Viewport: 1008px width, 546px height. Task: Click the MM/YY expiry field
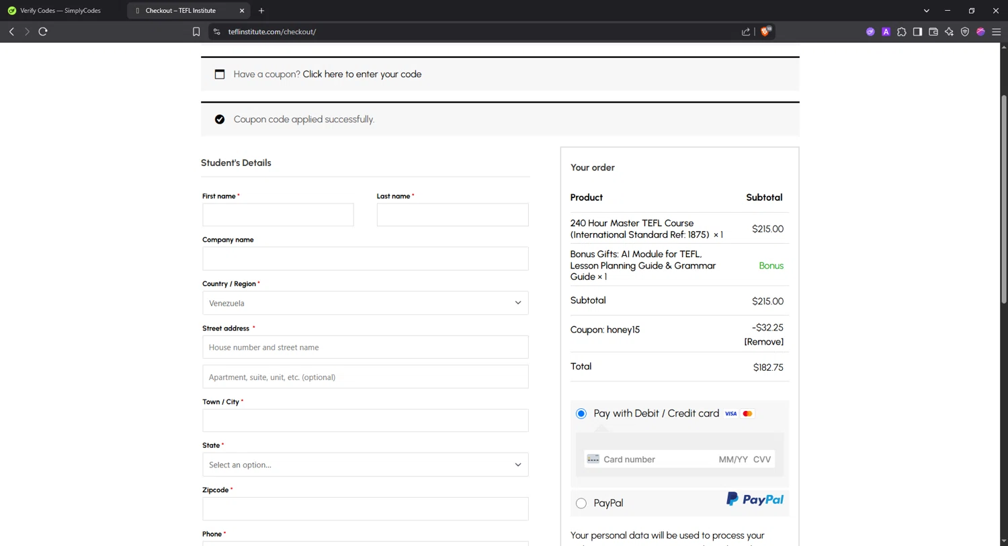pos(733,459)
